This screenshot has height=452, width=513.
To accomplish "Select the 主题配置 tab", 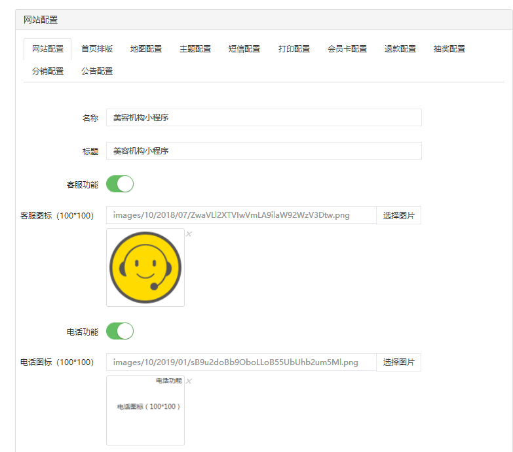I will [x=195, y=49].
